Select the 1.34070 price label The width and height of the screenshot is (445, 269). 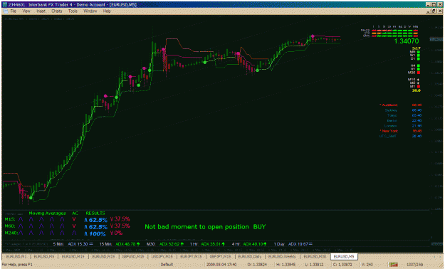[407, 41]
